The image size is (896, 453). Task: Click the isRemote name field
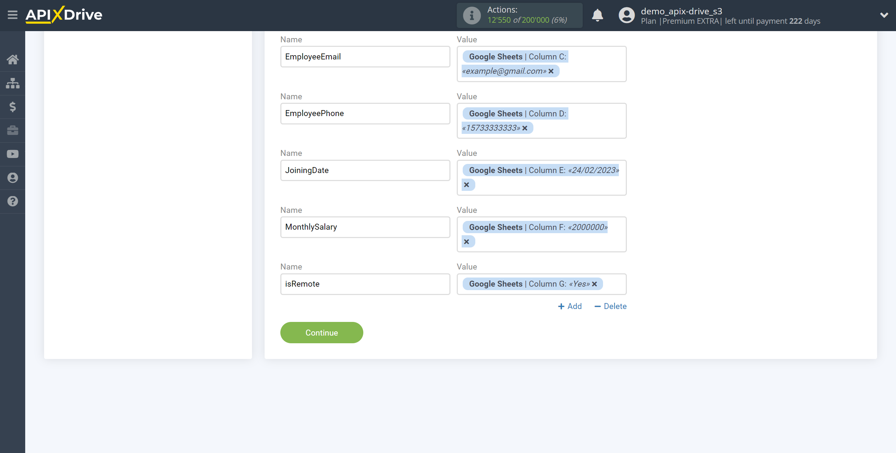[x=365, y=284]
